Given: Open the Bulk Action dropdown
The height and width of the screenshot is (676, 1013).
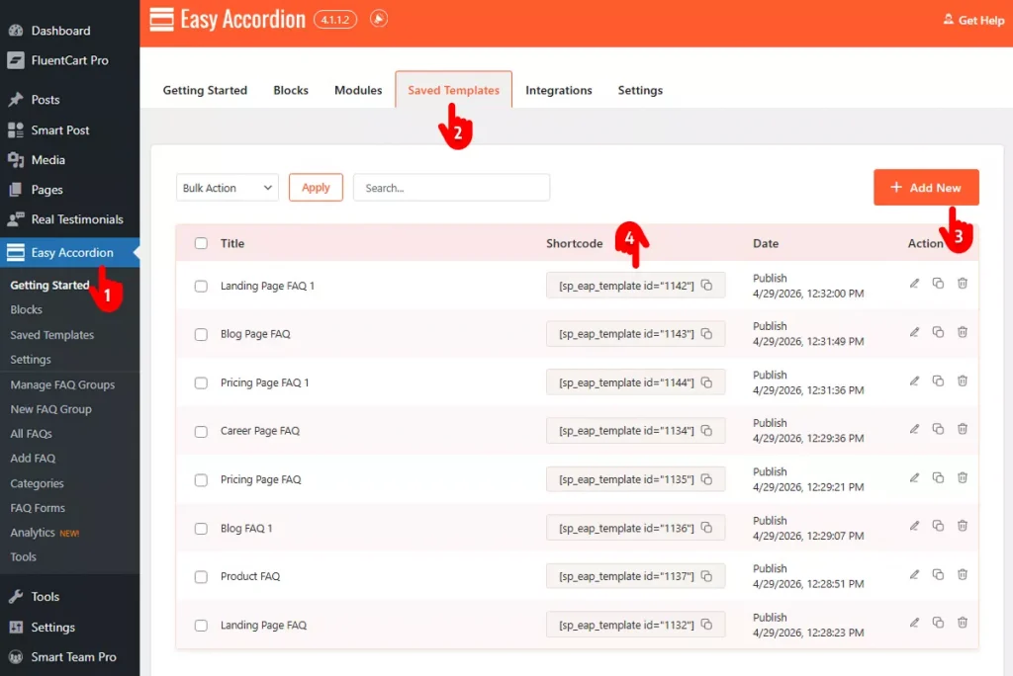Looking at the screenshot, I should [x=227, y=188].
